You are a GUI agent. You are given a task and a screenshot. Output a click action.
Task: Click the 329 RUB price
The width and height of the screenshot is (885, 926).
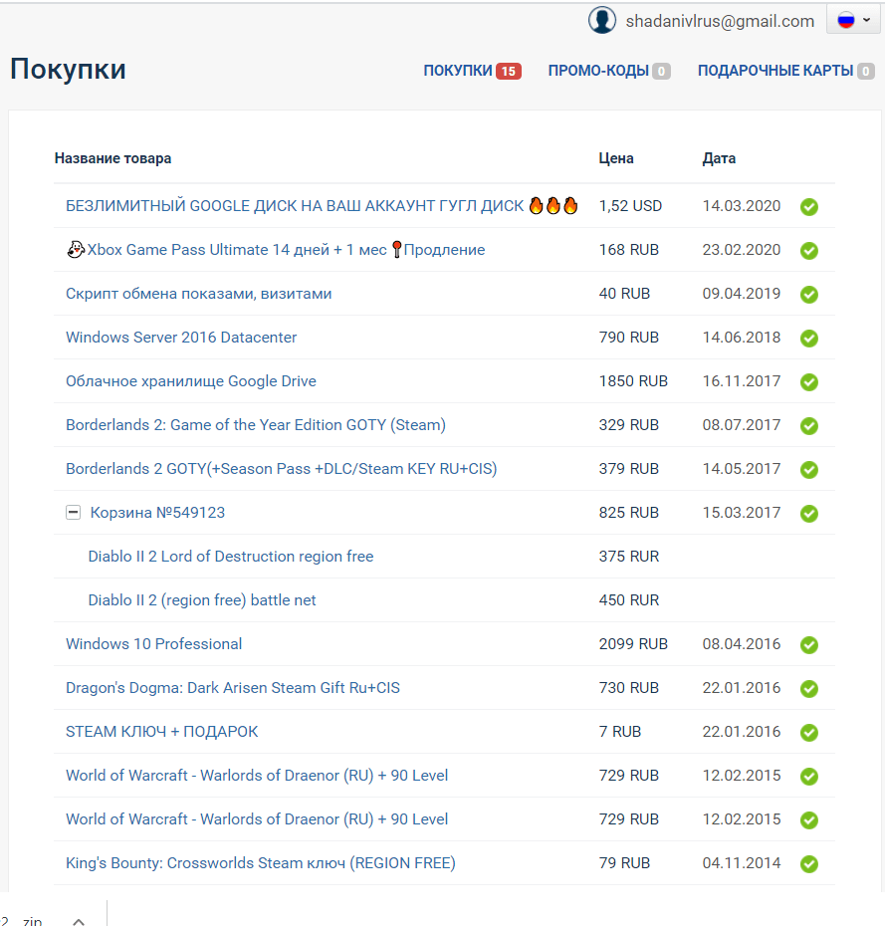(x=629, y=424)
